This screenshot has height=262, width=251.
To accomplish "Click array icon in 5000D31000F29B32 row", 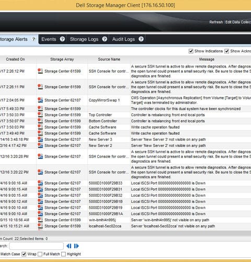I will [40, 195].
